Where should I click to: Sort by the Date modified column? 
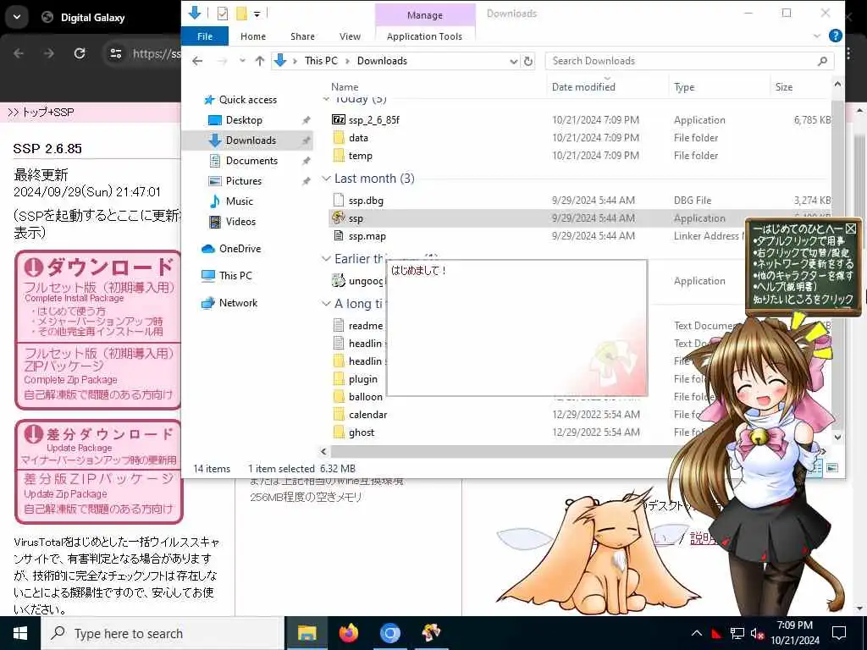tap(583, 87)
